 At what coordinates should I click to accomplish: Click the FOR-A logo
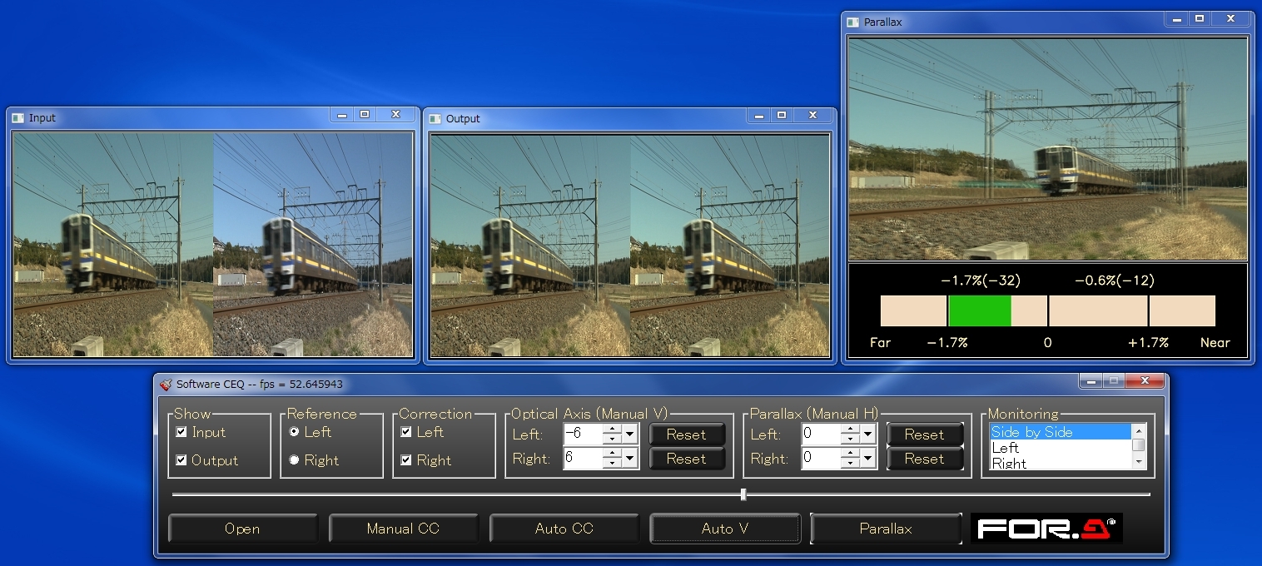pos(1046,529)
